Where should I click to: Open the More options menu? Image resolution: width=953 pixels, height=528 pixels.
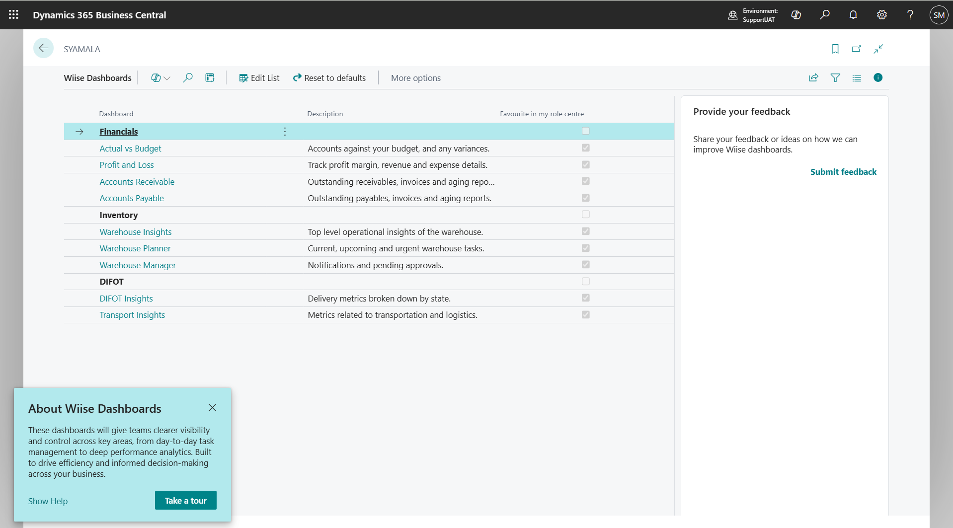click(415, 77)
